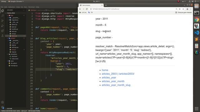Image resolution: width=200 pixels, height=112 pixels.
Task: Click the site info icon in address bar
Action: (x=91, y=9)
